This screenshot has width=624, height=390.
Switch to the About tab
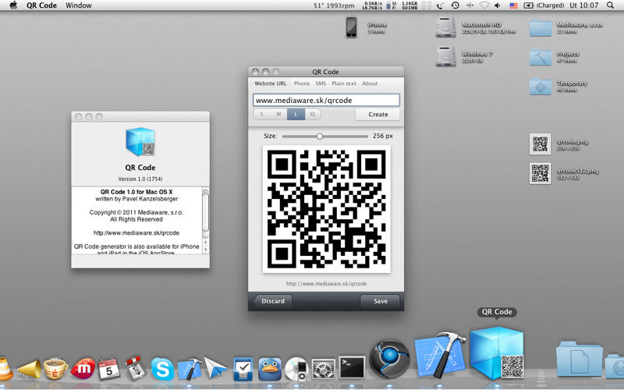pos(370,83)
